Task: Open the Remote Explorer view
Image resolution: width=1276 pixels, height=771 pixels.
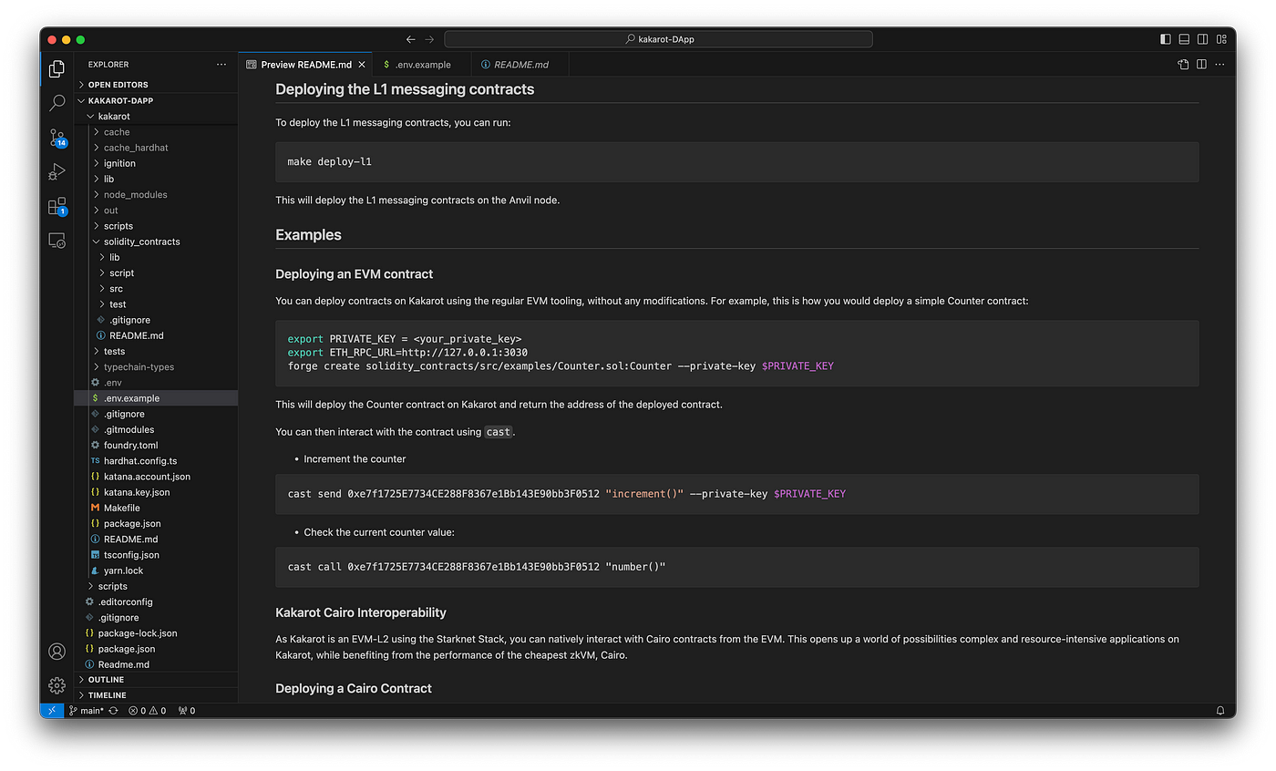Action: coord(57,241)
